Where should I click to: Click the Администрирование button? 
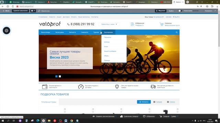(21, 11)
